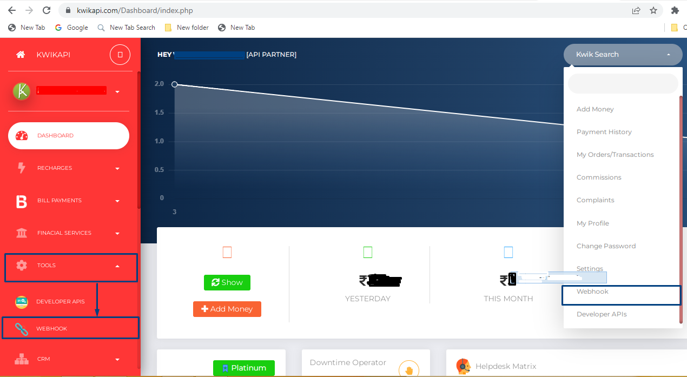This screenshot has width=687, height=377.
Task: Select Webhook in Kwik Search list
Action: (x=592, y=292)
